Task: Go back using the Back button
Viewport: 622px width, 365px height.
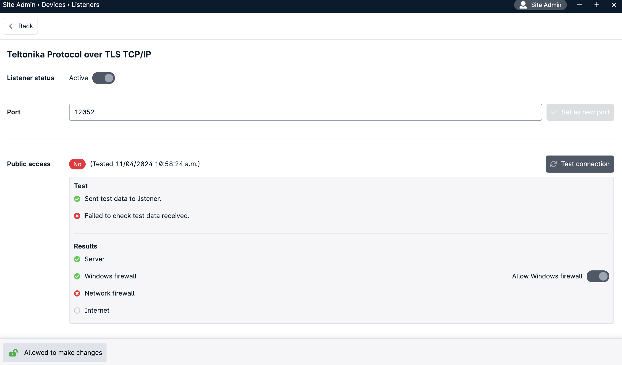Action: click(x=20, y=26)
